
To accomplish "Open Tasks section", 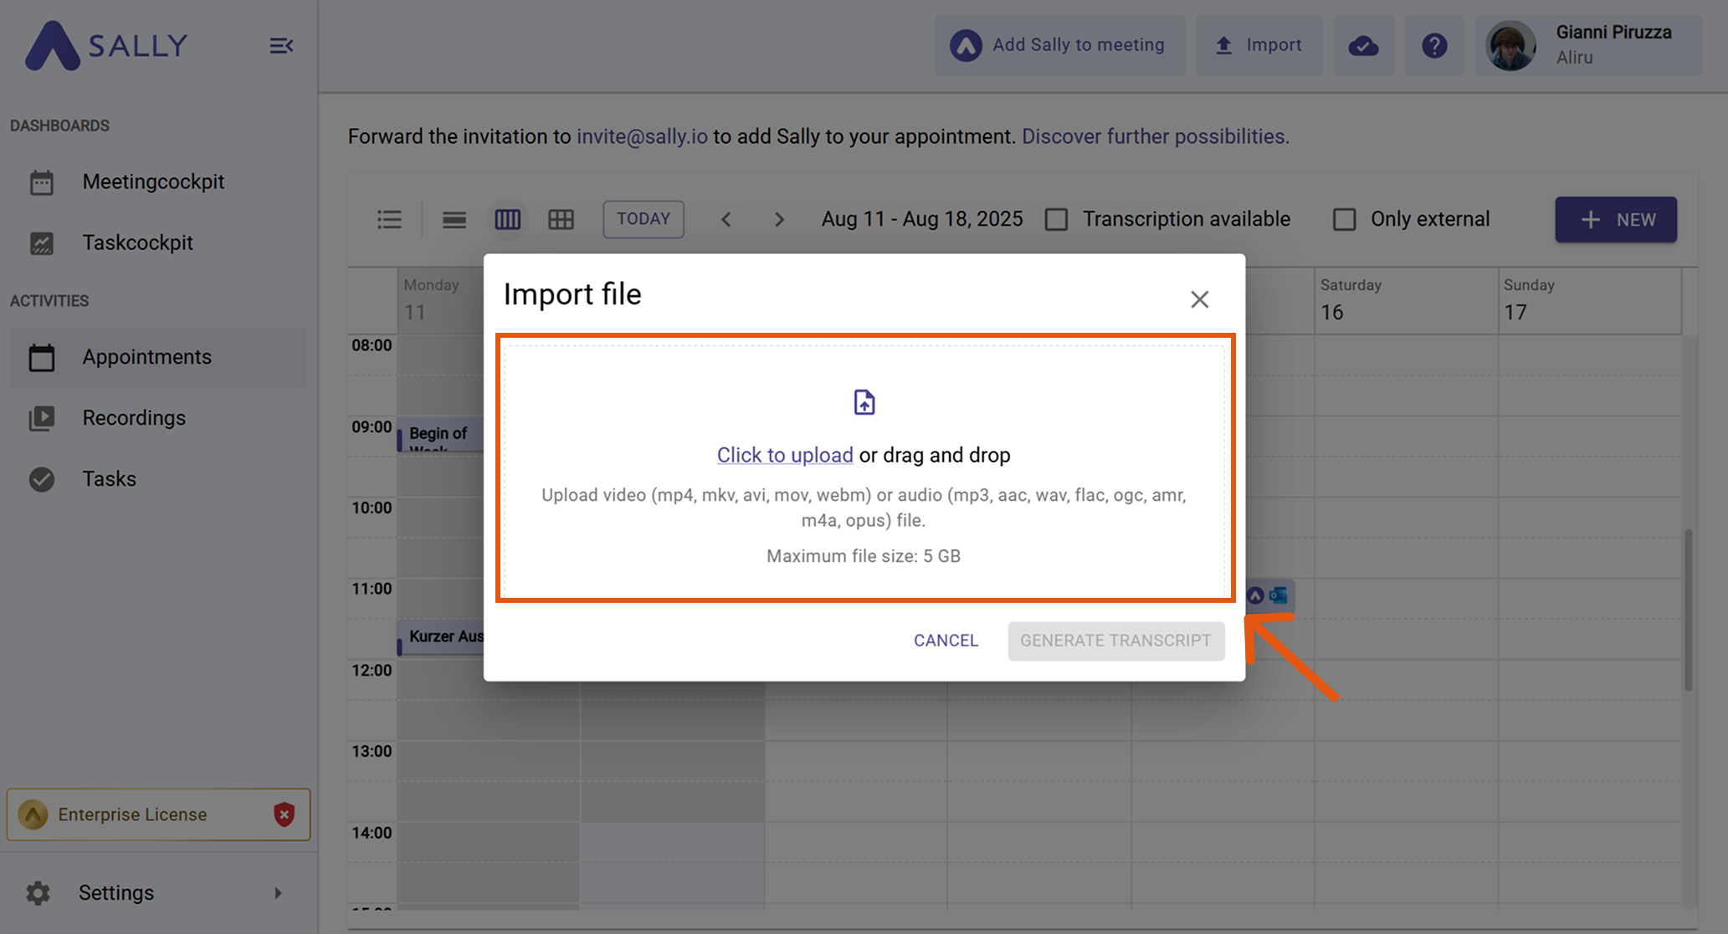I will pyautogui.click(x=158, y=478).
